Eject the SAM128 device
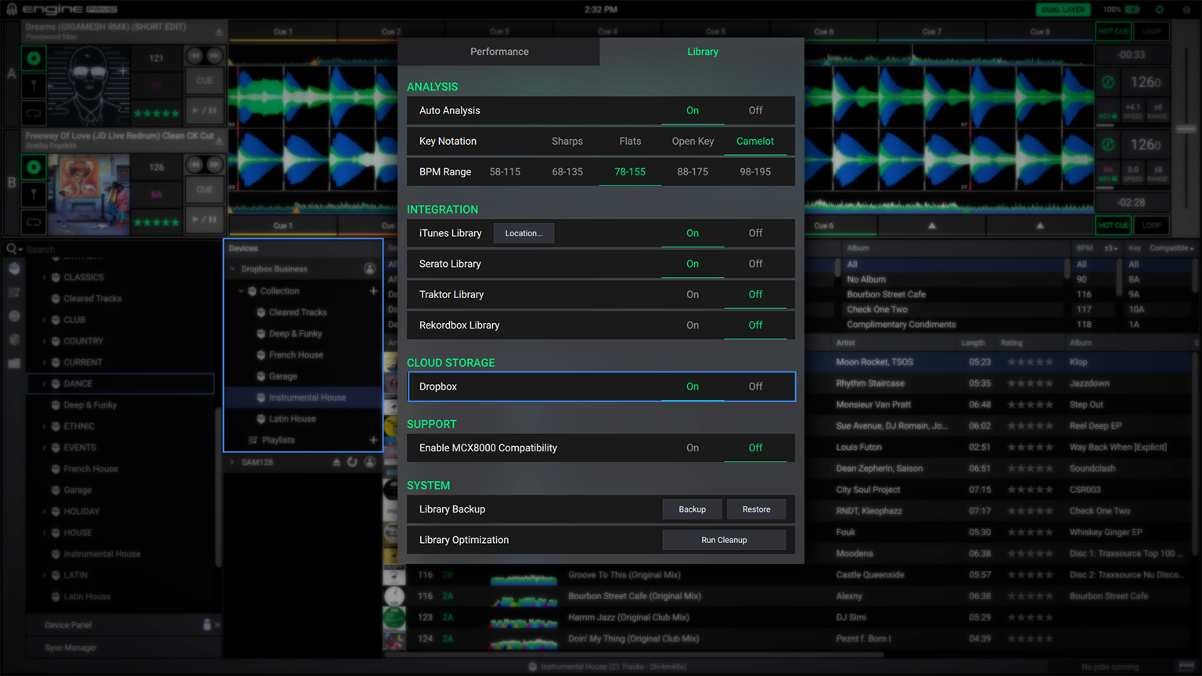 pyautogui.click(x=336, y=462)
